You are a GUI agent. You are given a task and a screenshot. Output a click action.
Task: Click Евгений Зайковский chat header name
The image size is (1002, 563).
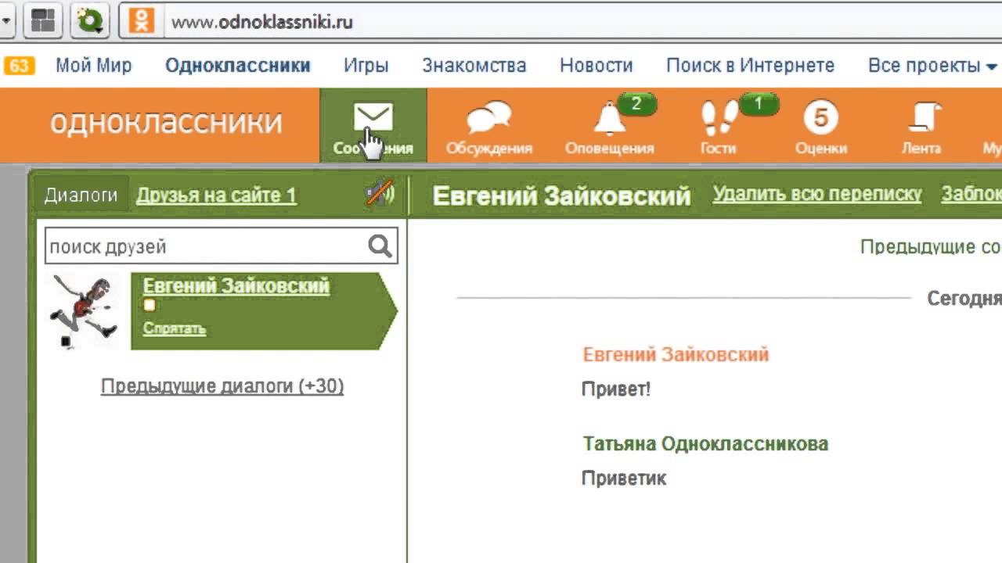561,195
